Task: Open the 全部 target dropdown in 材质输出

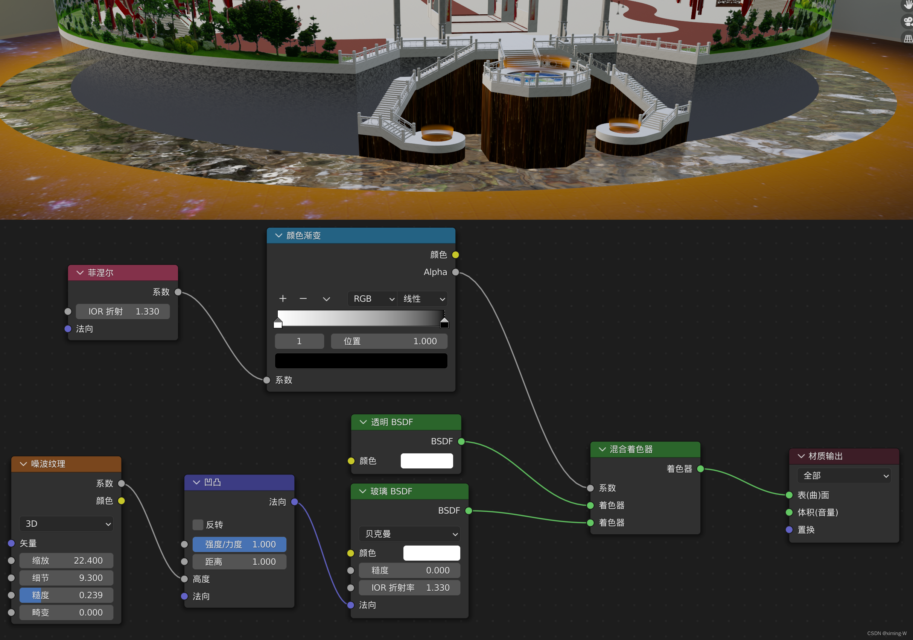Action: tap(844, 476)
